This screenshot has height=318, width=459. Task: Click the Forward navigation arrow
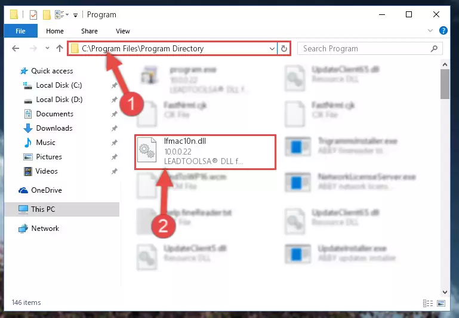(x=33, y=48)
